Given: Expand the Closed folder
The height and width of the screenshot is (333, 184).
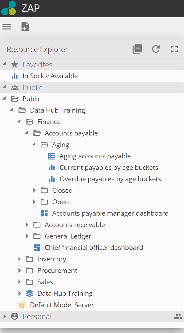Looking at the screenshot, I should pos(34,190).
